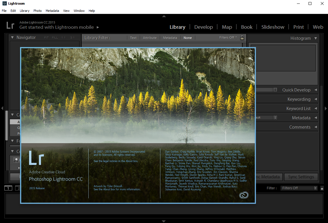Select main window display button 1
The image size is (328, 223).
(8, 188)
